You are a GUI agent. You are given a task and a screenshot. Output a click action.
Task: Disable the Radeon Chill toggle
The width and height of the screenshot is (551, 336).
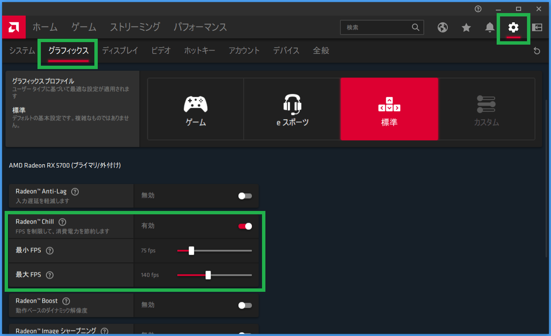[245, 226]
